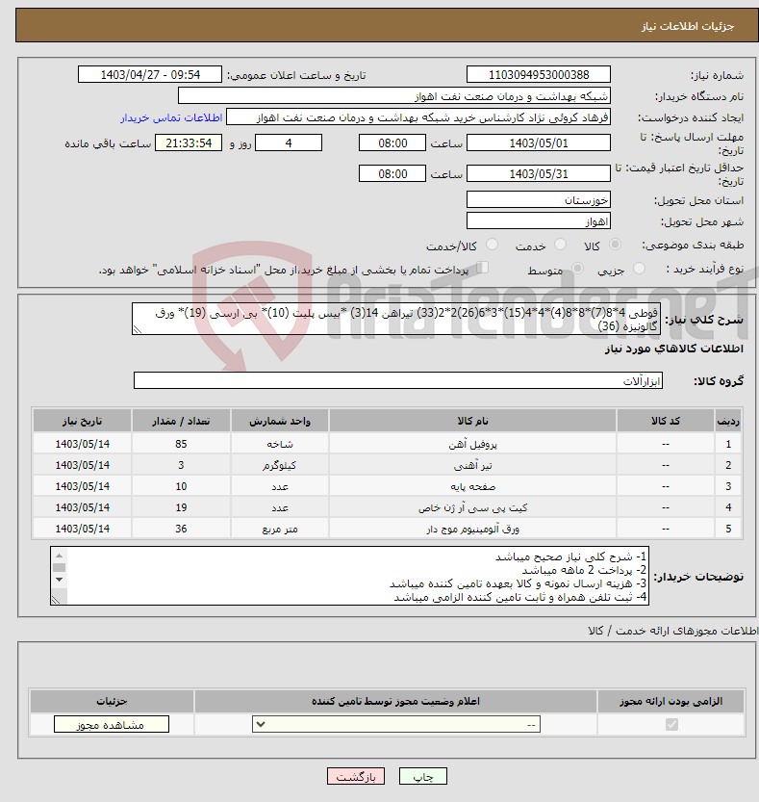Click quantity 36 in the table
Screen dimensions: 759x802
(x=181, y=529)
